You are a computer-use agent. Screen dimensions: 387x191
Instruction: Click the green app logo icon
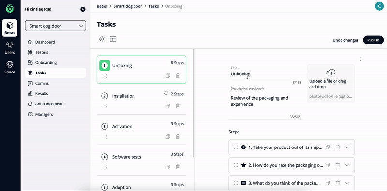coord(10,8)
